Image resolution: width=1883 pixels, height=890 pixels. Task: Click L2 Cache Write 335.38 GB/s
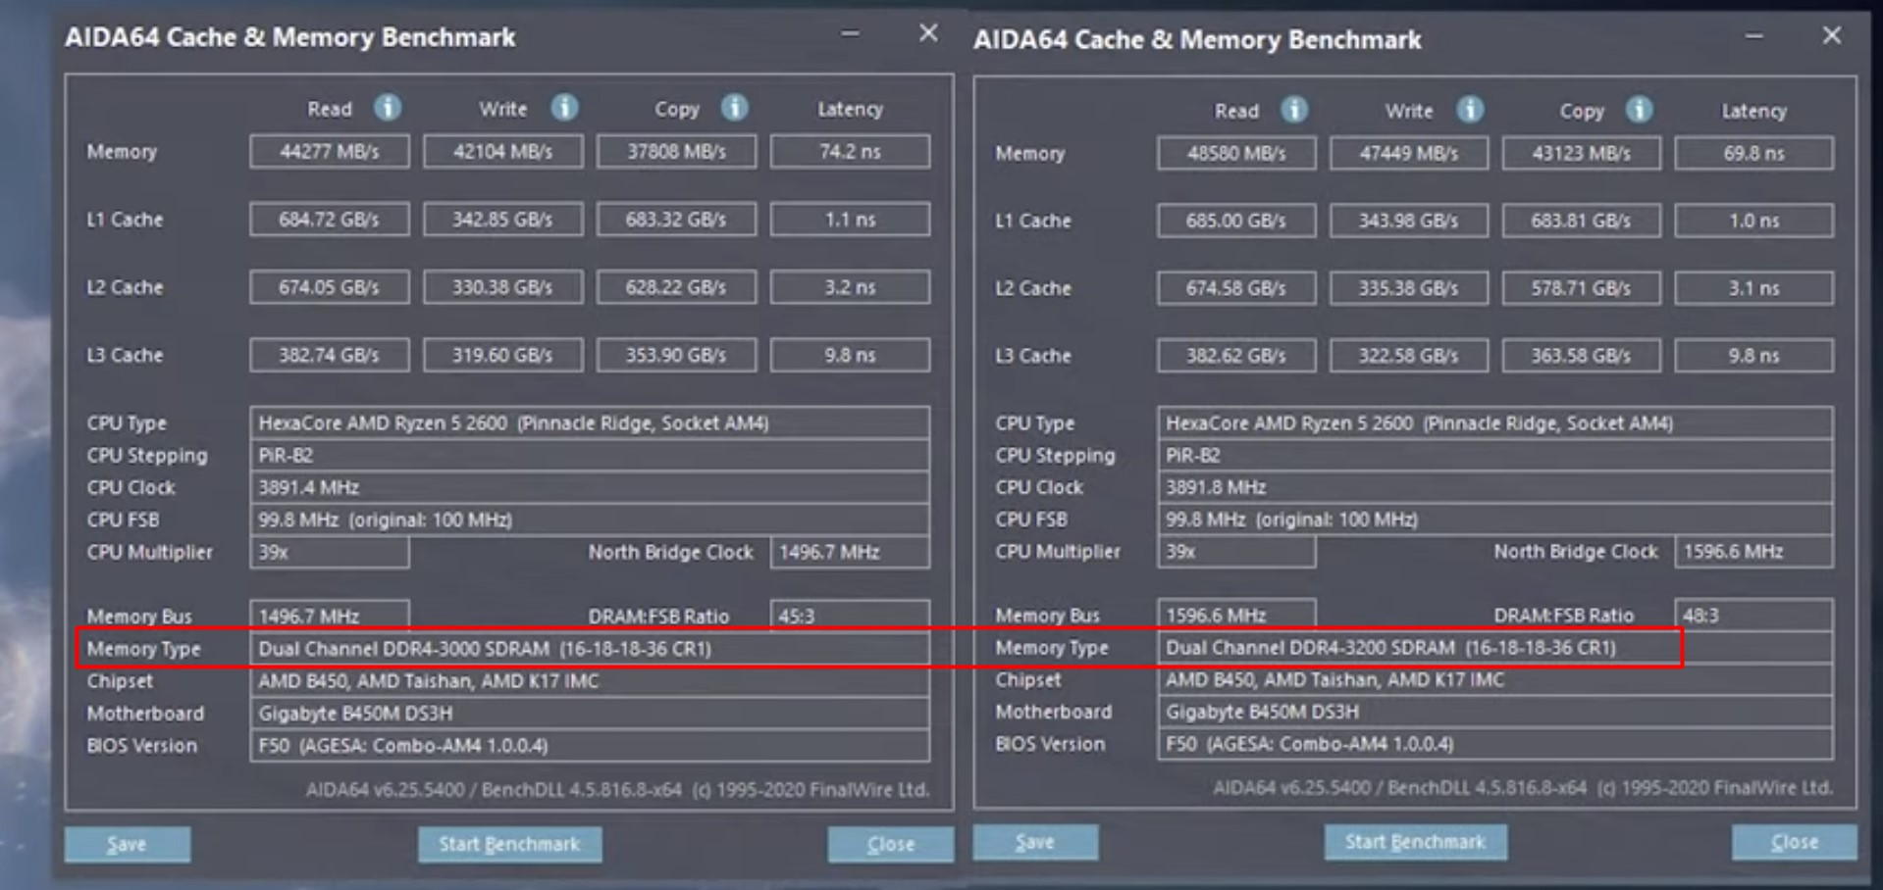1409,288
